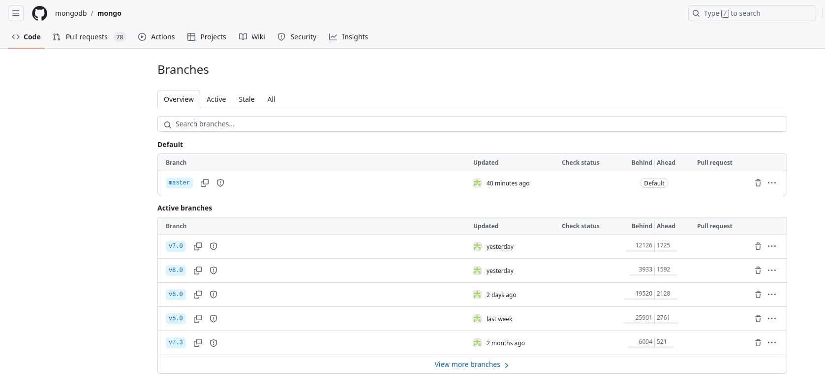Open the hamburger navigation menu
The image size is (825, 391).
point(16,13)
